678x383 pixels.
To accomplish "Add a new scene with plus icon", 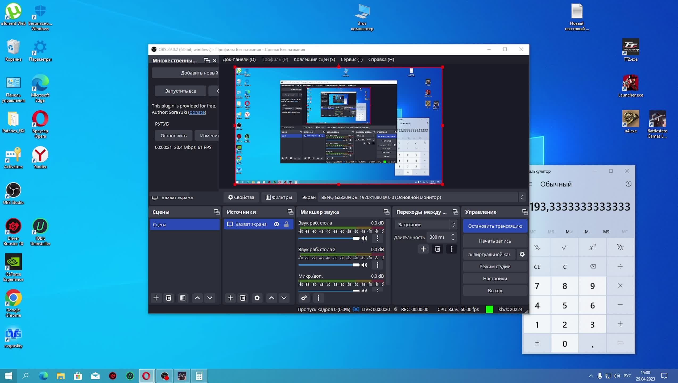I will [x=156, y=298].
